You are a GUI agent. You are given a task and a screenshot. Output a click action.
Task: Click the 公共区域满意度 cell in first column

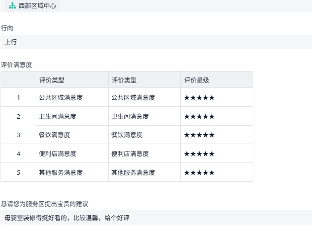(x=61, y=98)
